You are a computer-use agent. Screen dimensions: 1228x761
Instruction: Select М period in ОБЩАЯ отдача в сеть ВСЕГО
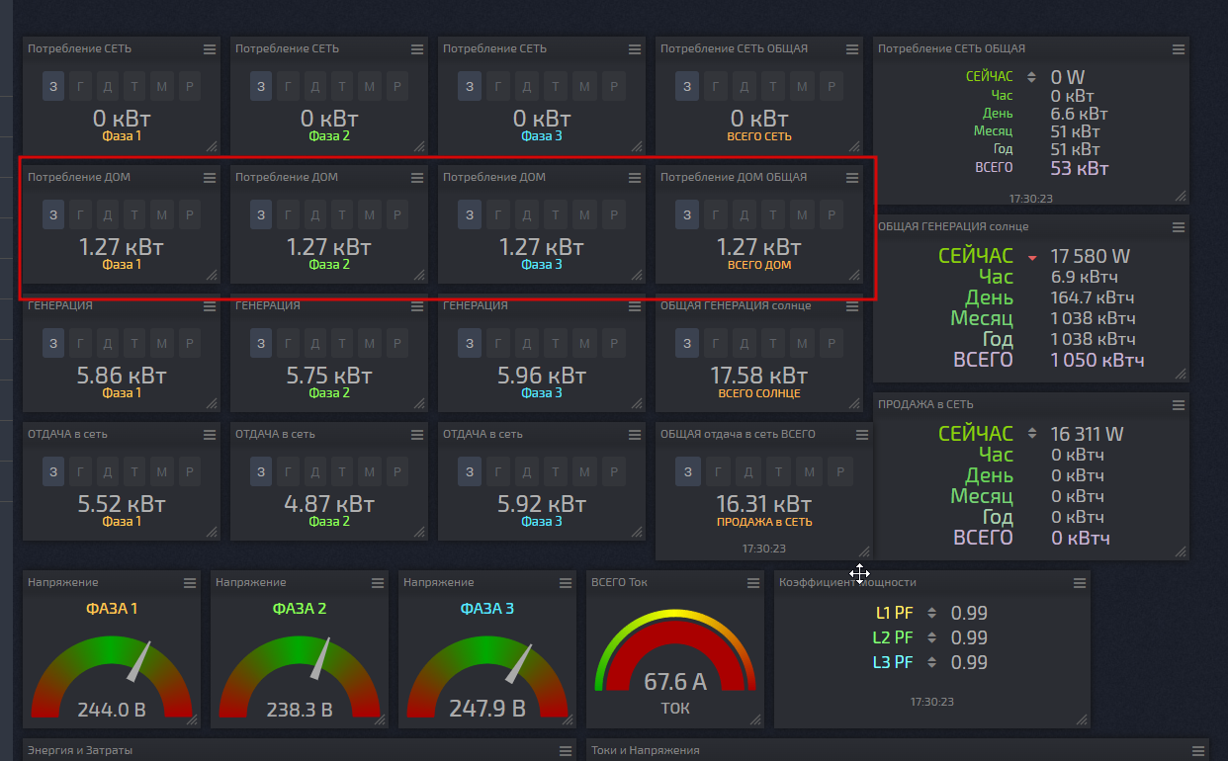pos(810,471)
